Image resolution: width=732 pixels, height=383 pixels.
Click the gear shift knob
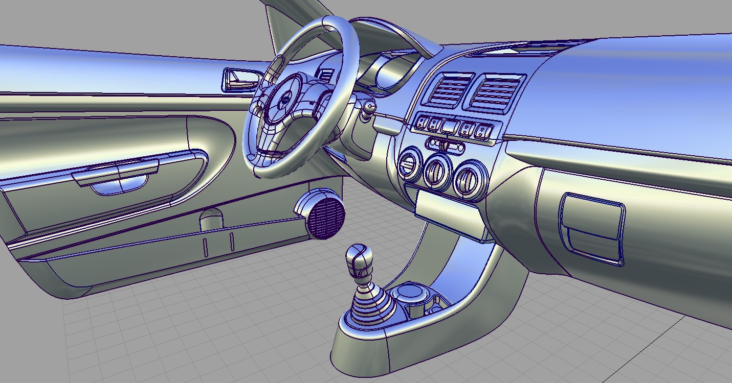(358, 256)
